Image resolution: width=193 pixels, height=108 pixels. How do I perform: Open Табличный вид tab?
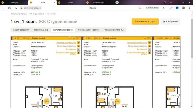[x=41, y=30]
